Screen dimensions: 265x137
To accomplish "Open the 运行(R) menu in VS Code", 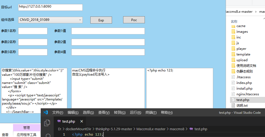I will tap(136, 113).
